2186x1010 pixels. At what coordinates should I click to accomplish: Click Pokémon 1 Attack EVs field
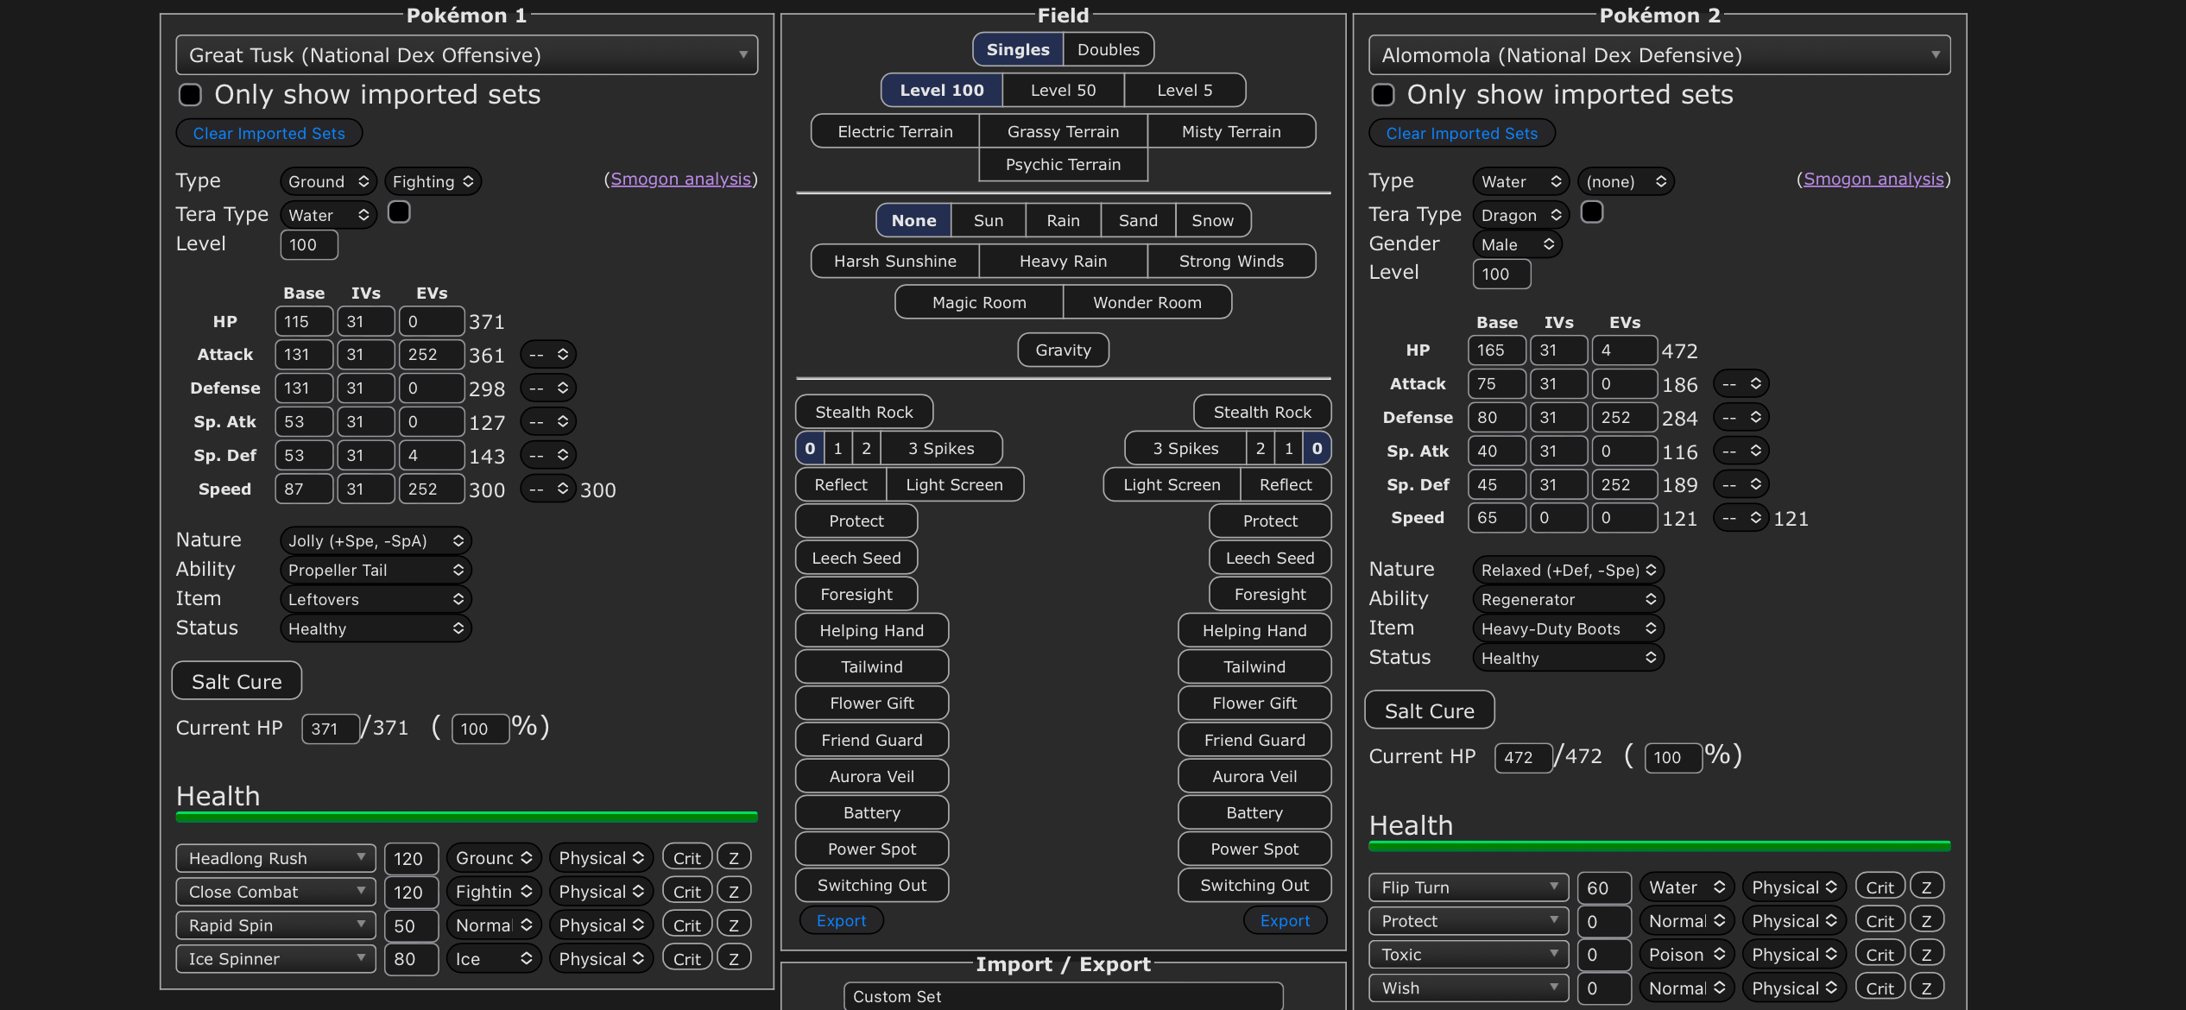(x=432, y=354)
